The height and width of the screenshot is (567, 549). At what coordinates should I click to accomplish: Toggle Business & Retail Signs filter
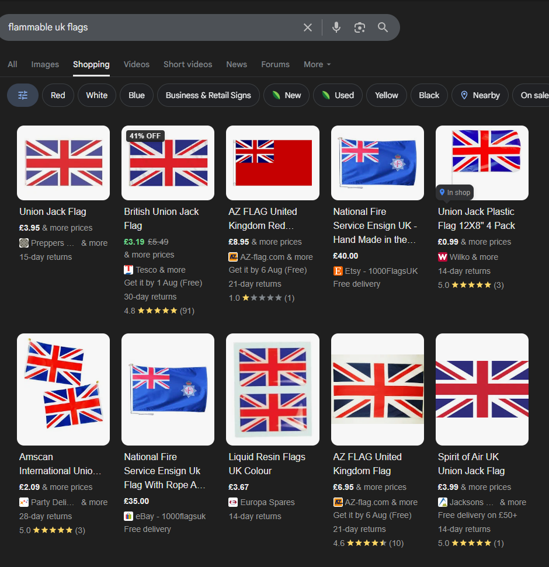click(209, 95)
